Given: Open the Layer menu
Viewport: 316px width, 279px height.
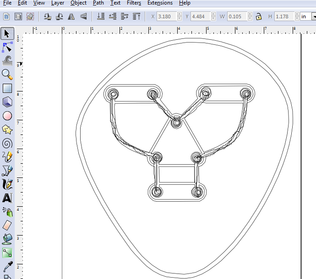Looking at the screenshot, I should pos(58,3).
